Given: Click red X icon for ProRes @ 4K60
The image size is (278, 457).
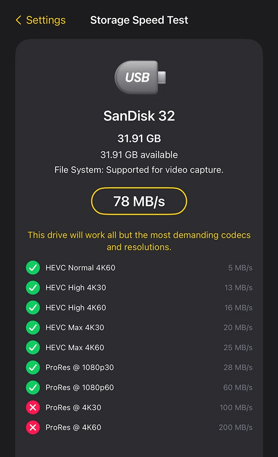Looking at the screenshot, I should point(33,427).
